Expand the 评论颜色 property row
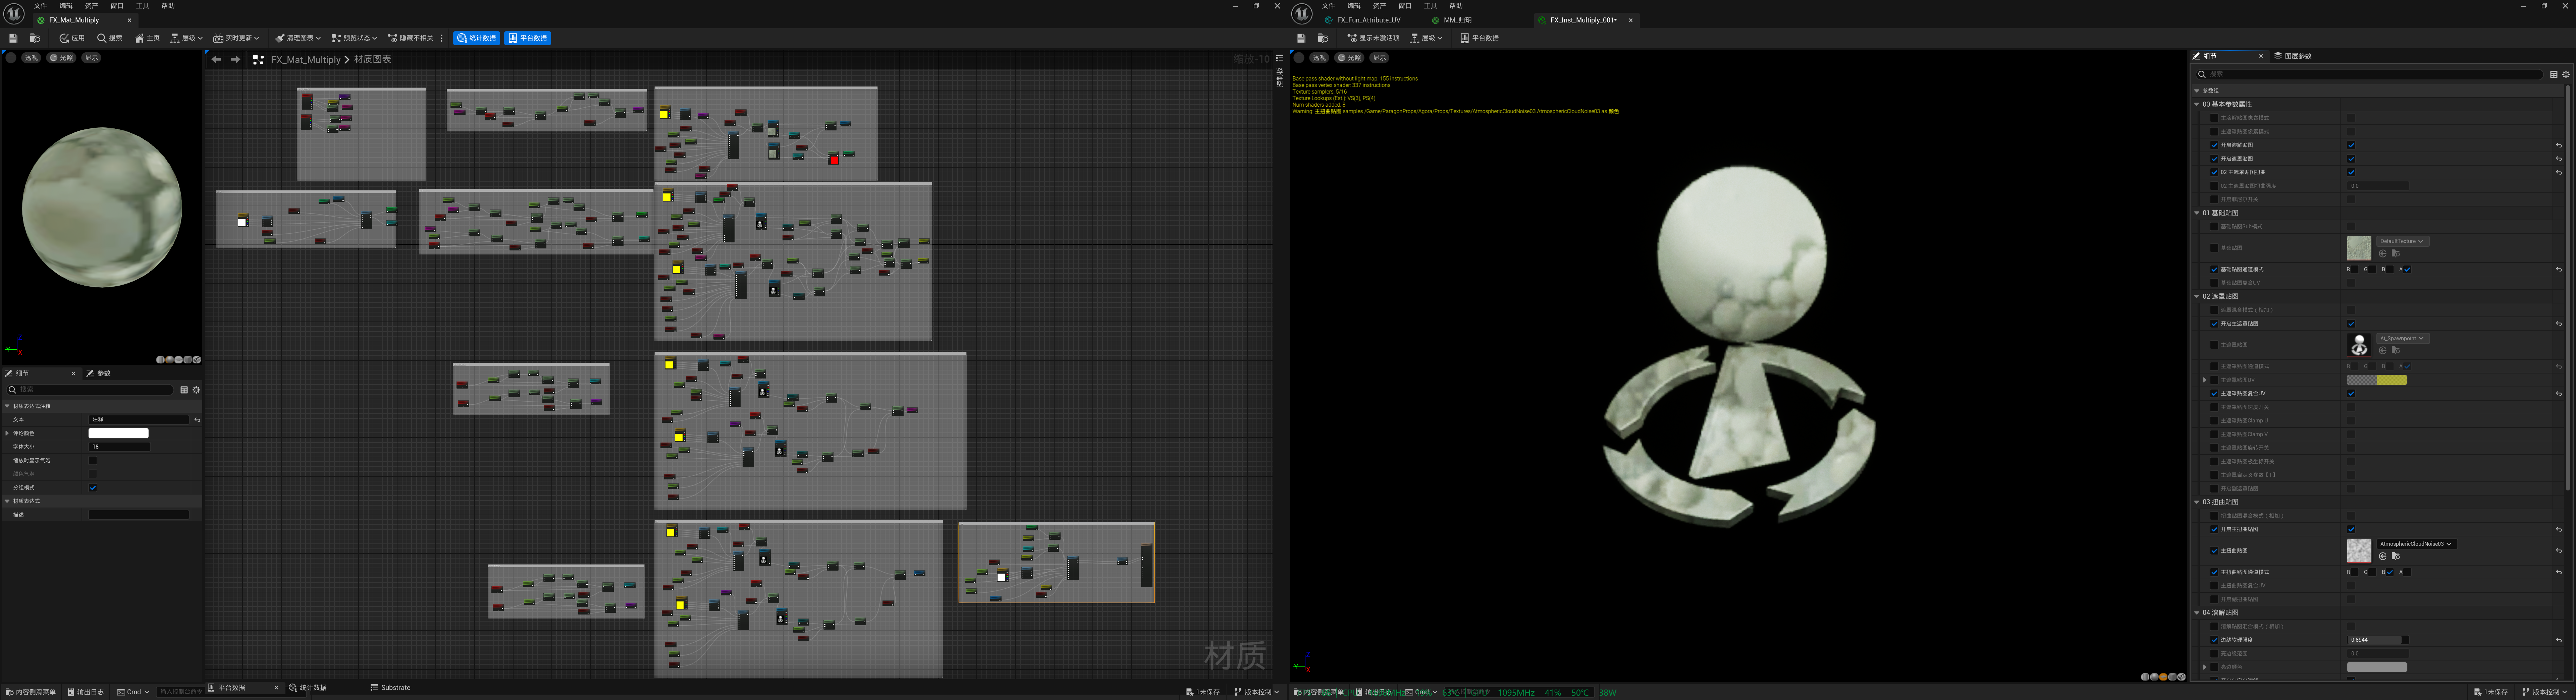Screen dimensions: 2576x700 [7, 433]
